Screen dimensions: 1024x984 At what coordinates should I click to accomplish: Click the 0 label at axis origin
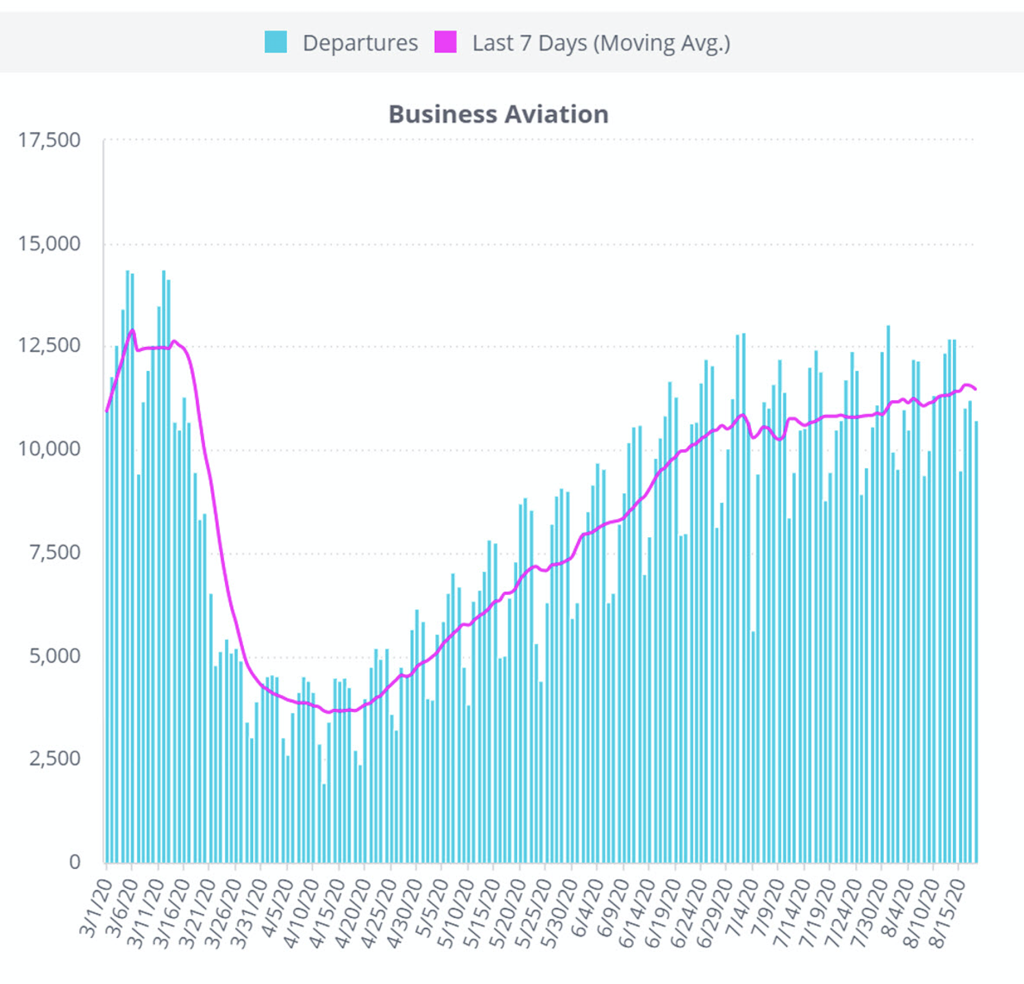(x=75, y=862)
